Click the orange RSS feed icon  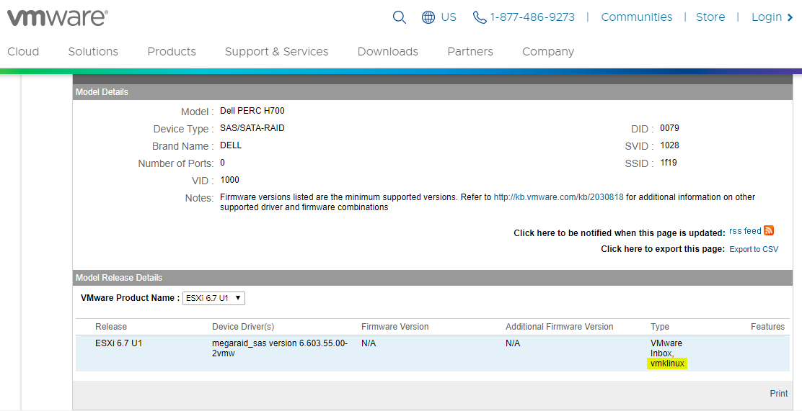pos(769,231)
